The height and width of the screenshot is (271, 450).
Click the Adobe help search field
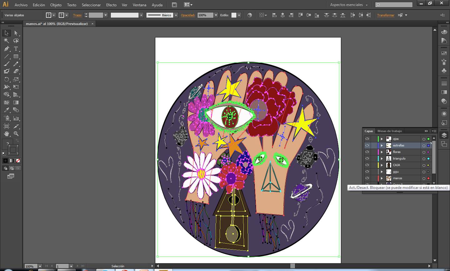click(x=395, y=5)
